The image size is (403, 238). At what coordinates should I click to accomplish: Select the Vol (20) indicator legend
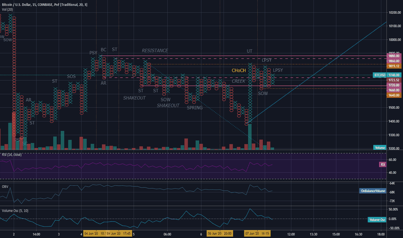tap(7, 10)
